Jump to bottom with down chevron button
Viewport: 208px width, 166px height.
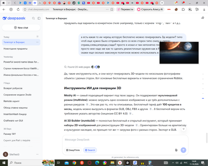click(x=183, y=129)
